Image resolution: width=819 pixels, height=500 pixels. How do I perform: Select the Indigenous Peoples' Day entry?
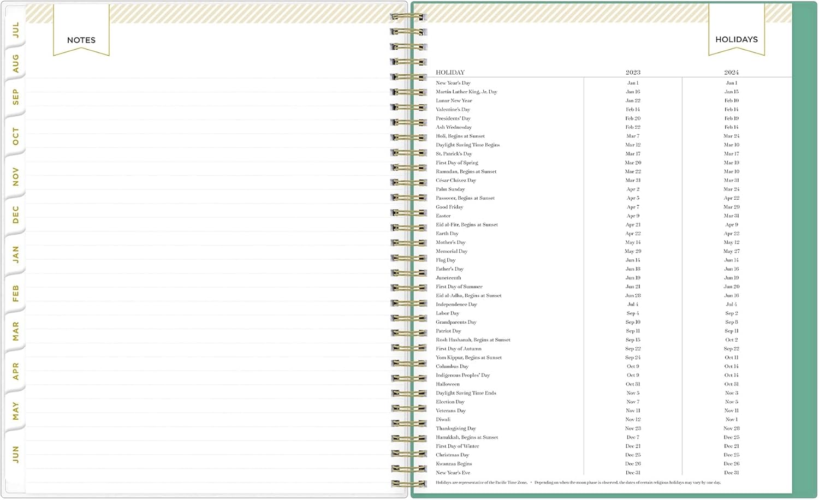pyautogui.click(x=462, y=375)
